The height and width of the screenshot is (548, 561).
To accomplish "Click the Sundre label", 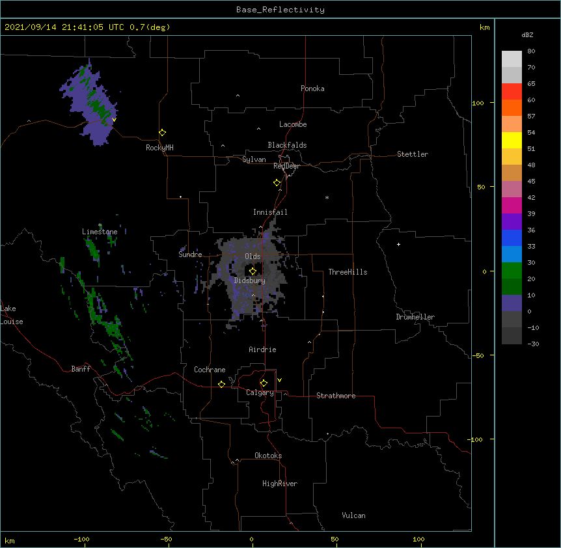I will [190, 254].
